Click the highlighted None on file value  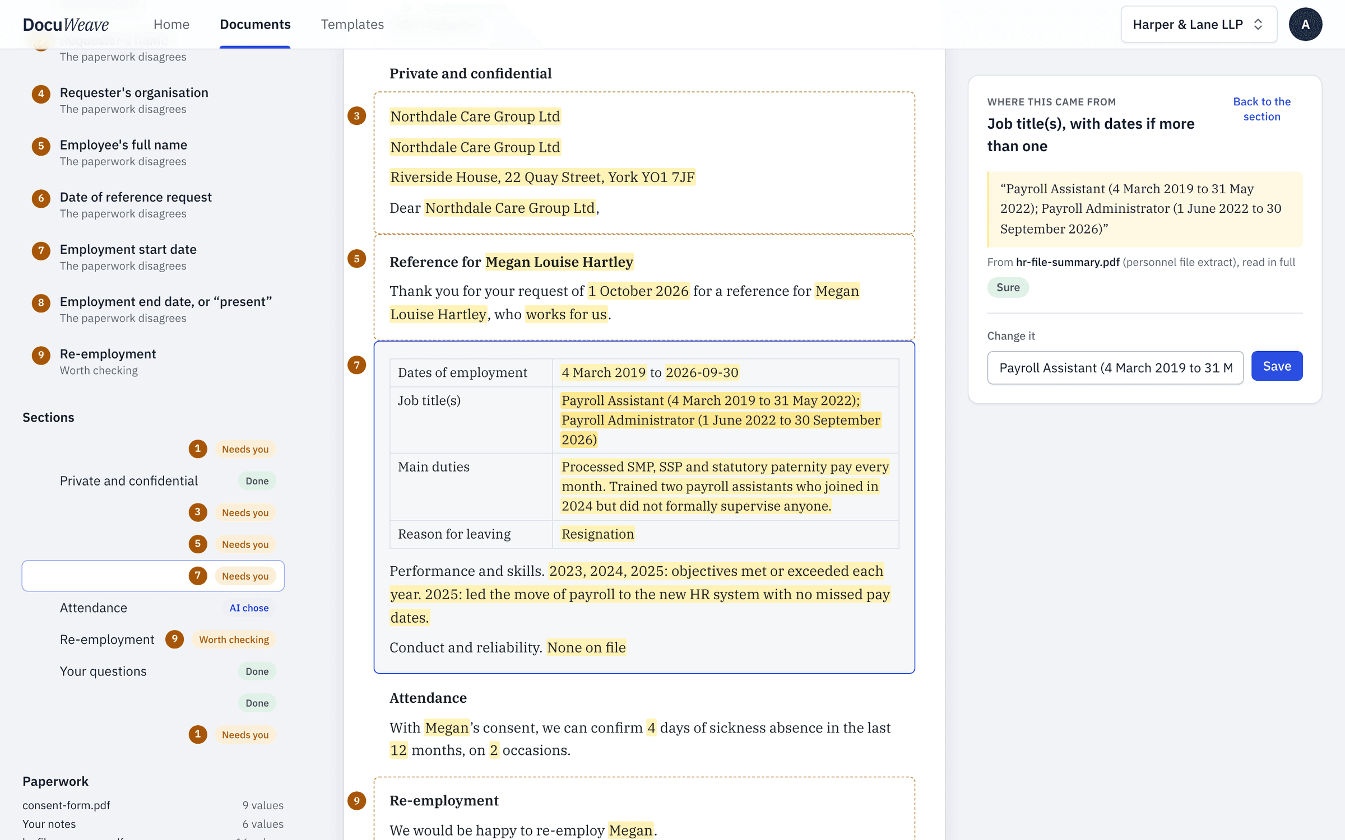tap(586, 647)
